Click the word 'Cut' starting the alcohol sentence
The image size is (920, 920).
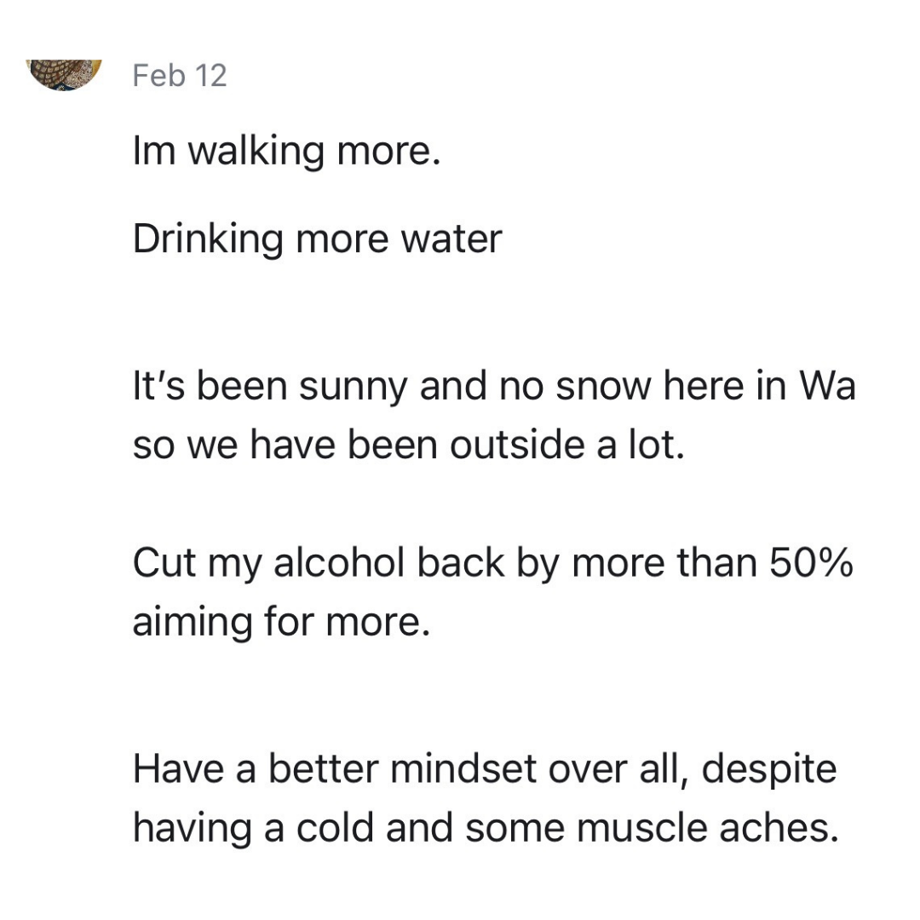tap(164, 563)
